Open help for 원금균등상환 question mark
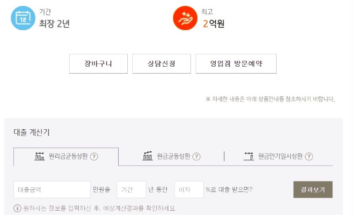This screenshot has height=218, width=354. tap(196, 156)
